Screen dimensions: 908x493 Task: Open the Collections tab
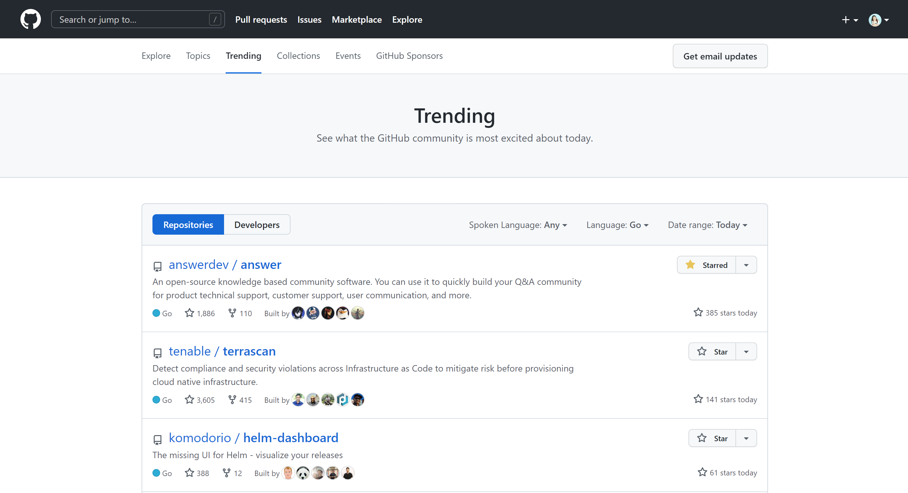298,56
